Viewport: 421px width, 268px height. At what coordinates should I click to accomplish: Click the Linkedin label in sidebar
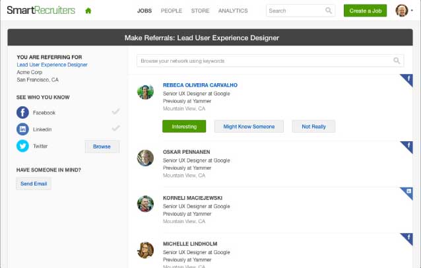(42, 129)
